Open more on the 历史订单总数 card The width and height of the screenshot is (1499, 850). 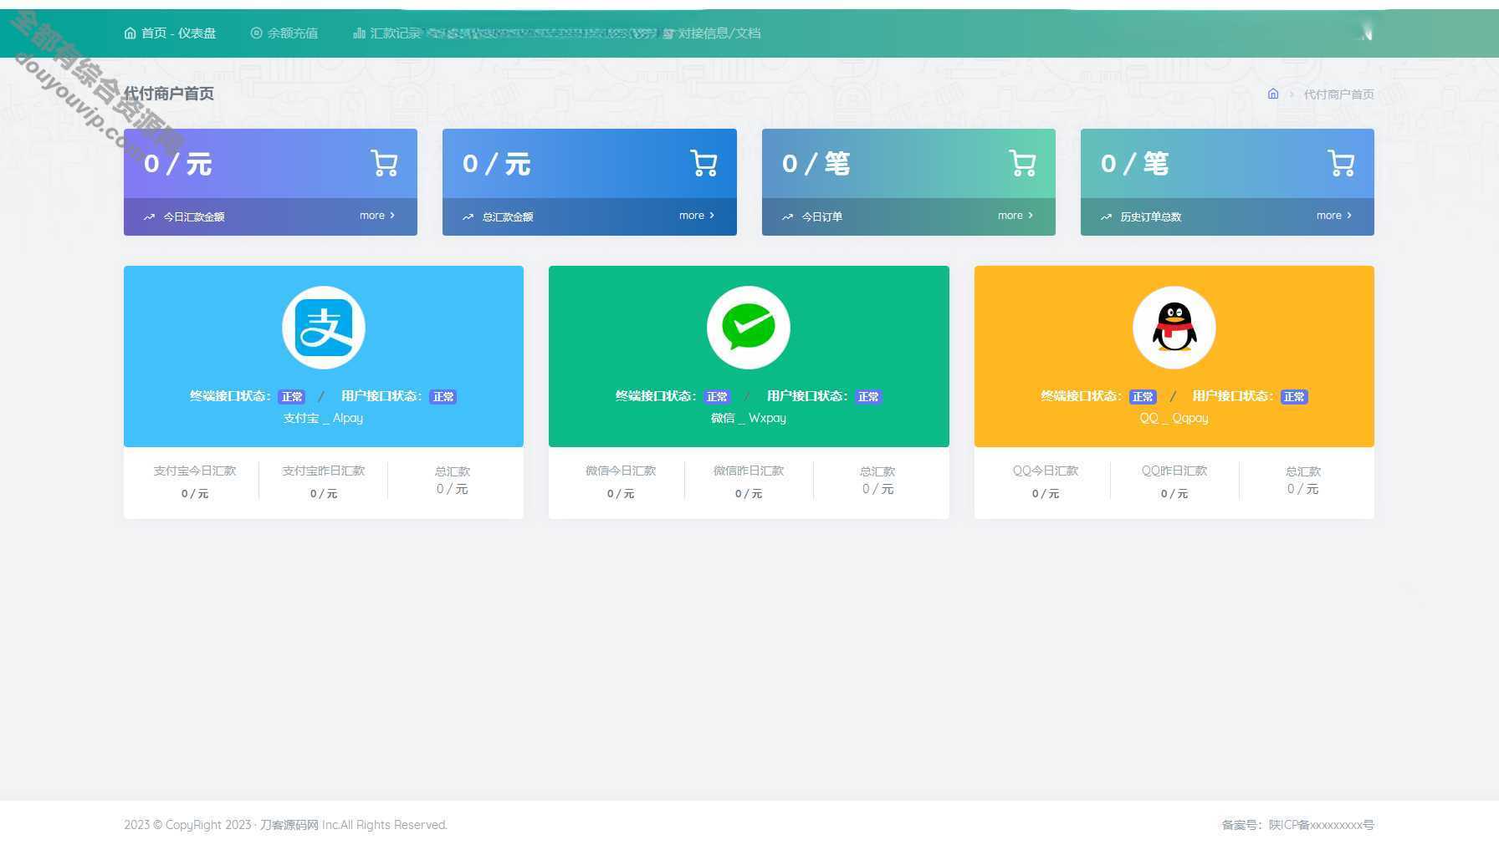[1334, 216]
